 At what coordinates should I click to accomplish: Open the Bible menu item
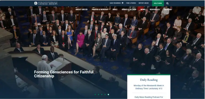point(115,10)
